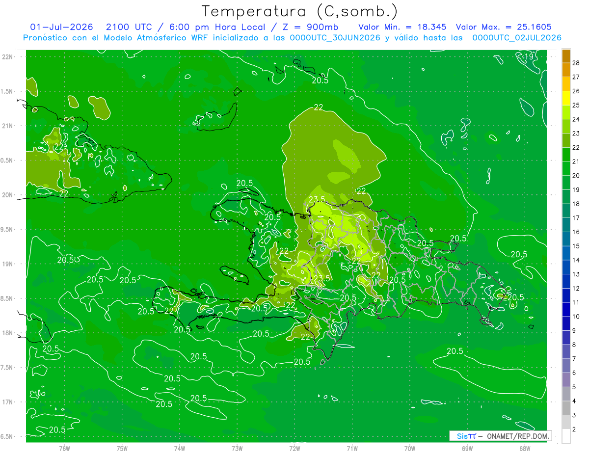
Task: Click the color bar label "21"
Action: (x=576, y=161)
